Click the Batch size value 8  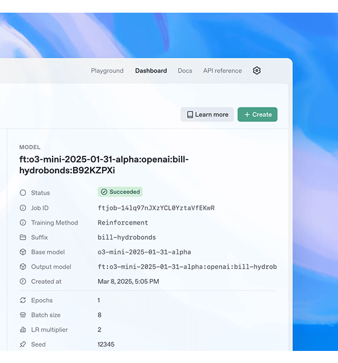pos(100,315)
